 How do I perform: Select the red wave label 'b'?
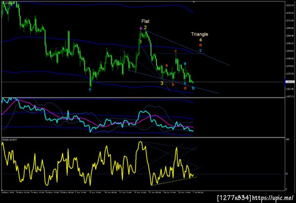tap(173, 84)
